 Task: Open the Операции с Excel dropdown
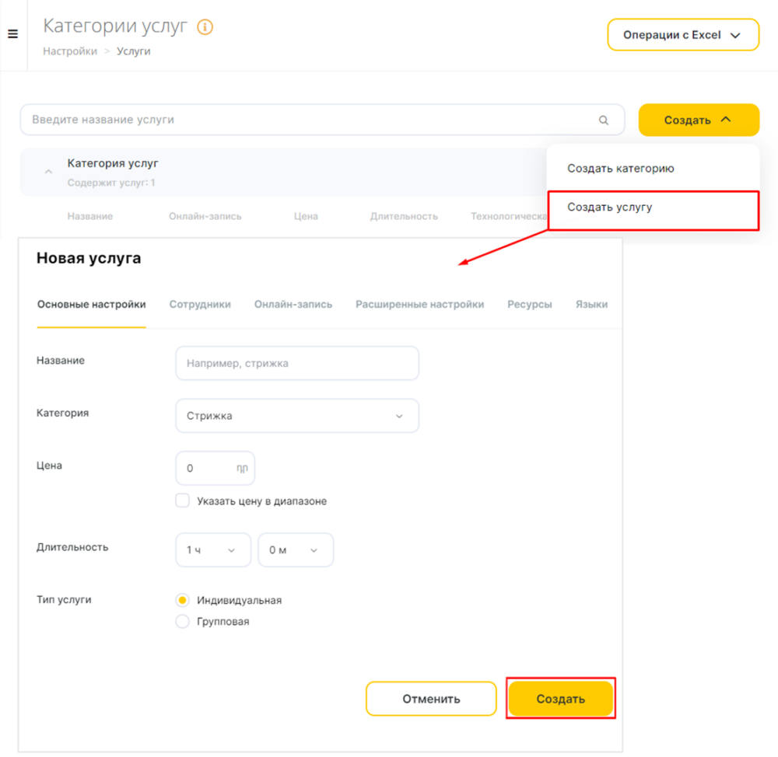point(683,35)
